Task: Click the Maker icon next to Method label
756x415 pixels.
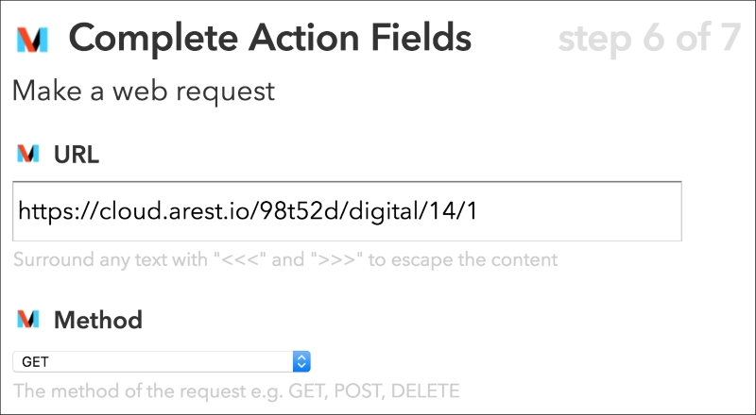Action: click(x=28, y=319)
